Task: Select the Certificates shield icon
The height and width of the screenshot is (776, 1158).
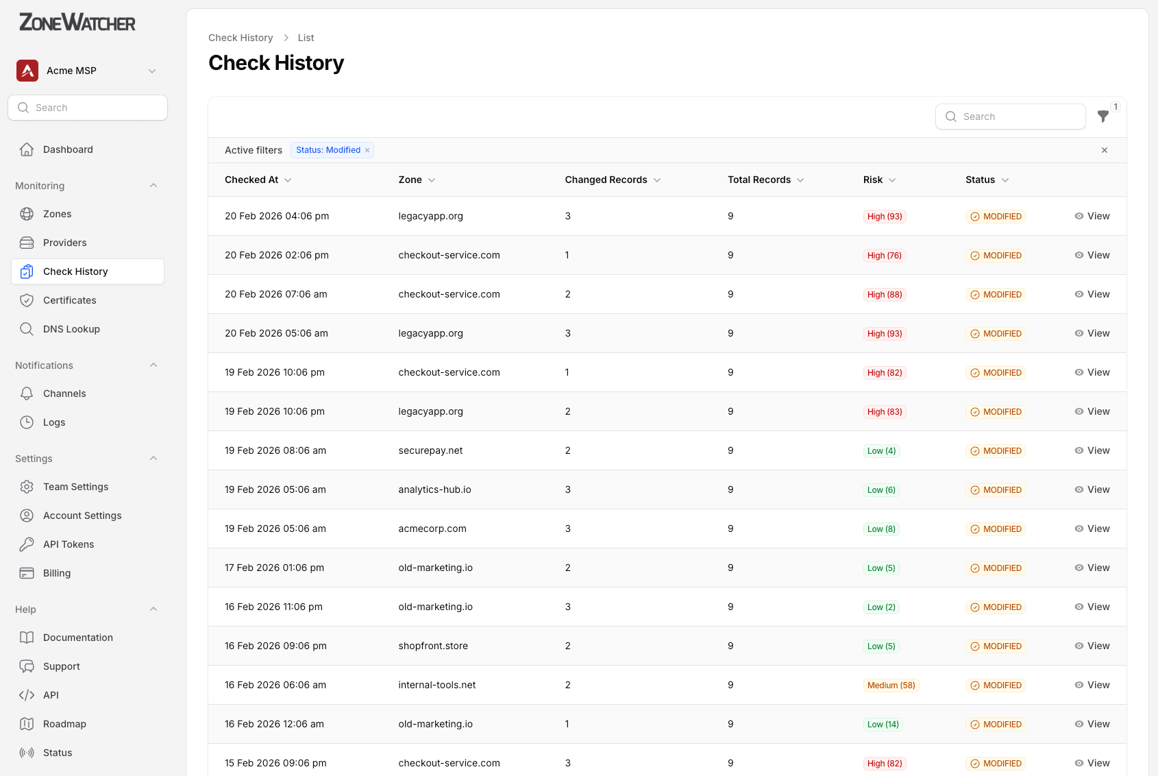Action: pos(27,300)
